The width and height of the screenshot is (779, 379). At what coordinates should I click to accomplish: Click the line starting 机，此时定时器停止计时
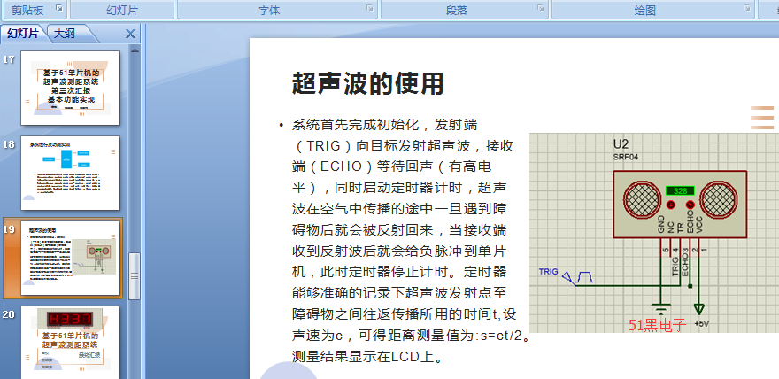coord(399,272)
